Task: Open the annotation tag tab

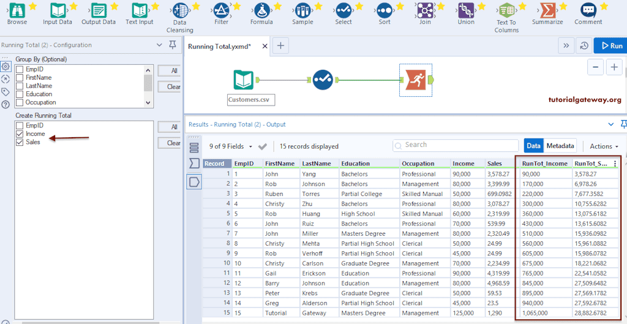Action: pyautogui.click(x=6, y=92)
